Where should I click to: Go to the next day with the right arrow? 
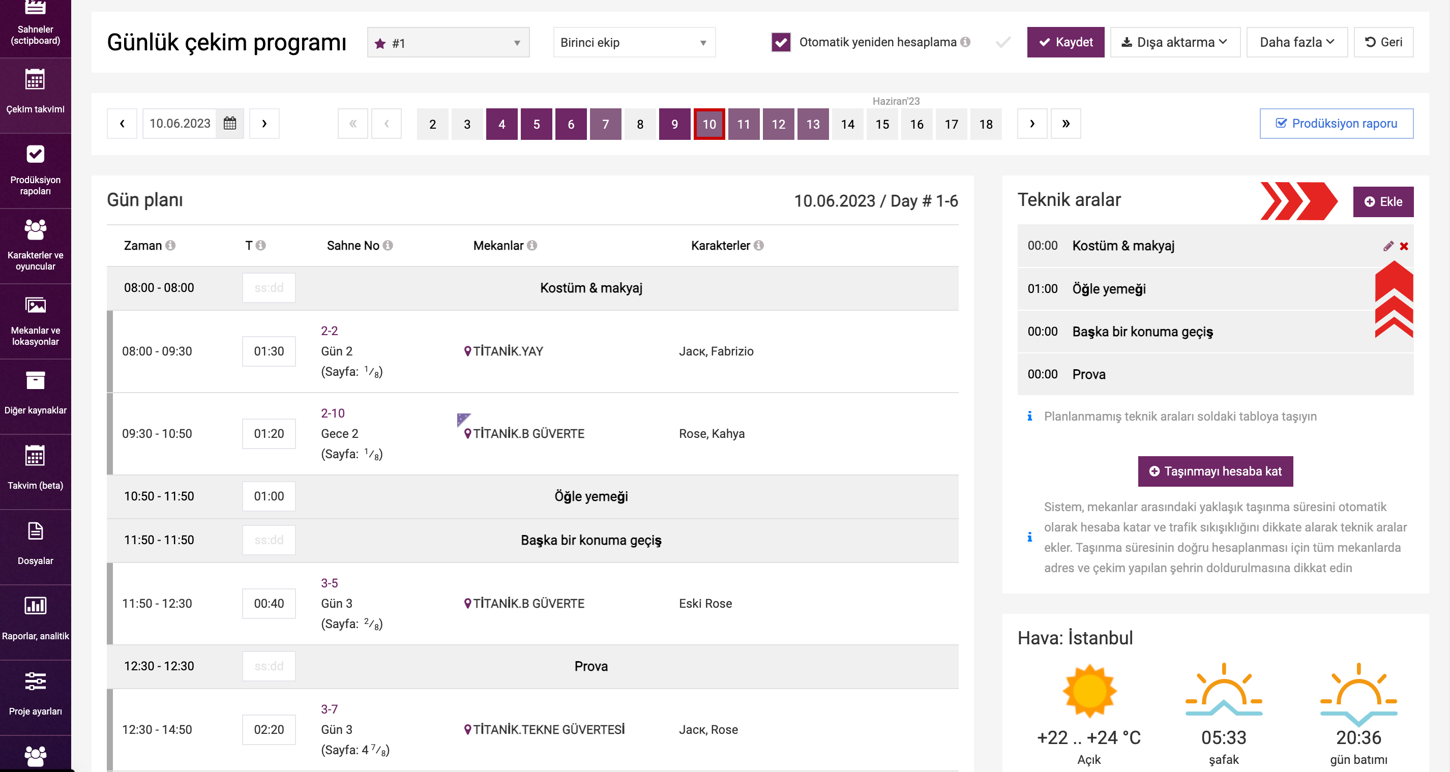[264, 123]
